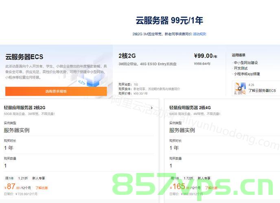Choose 1 年 duration in 2核2G card
The width and height of the screenshot is (280, 203).
click(x=9, y=148)
